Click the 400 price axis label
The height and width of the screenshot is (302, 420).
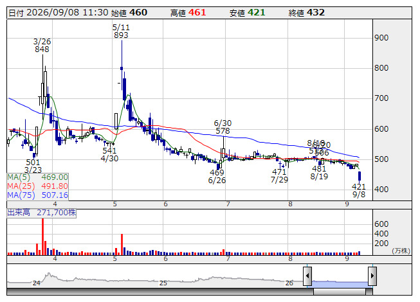tap(381, 190)
